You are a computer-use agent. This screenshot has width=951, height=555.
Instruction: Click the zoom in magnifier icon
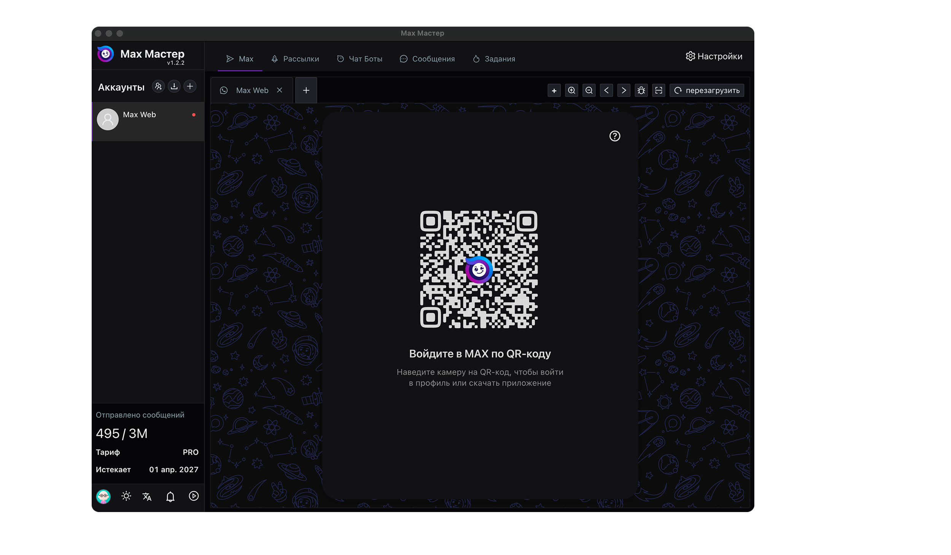[571, 90]
